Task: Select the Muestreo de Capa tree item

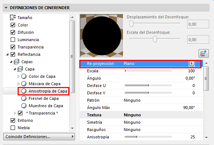Action: click(46, 106)
